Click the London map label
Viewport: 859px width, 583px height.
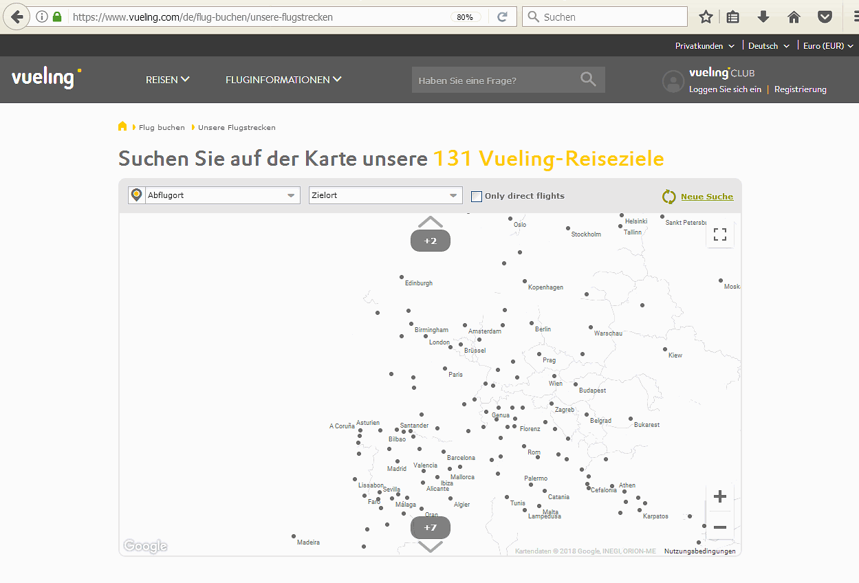[x=439, y=342]
